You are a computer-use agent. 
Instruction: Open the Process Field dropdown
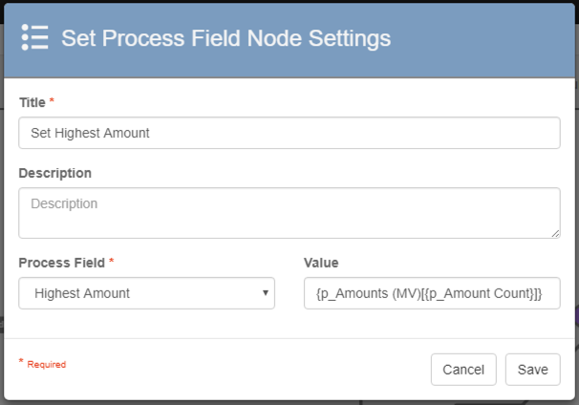pos(146,293)
